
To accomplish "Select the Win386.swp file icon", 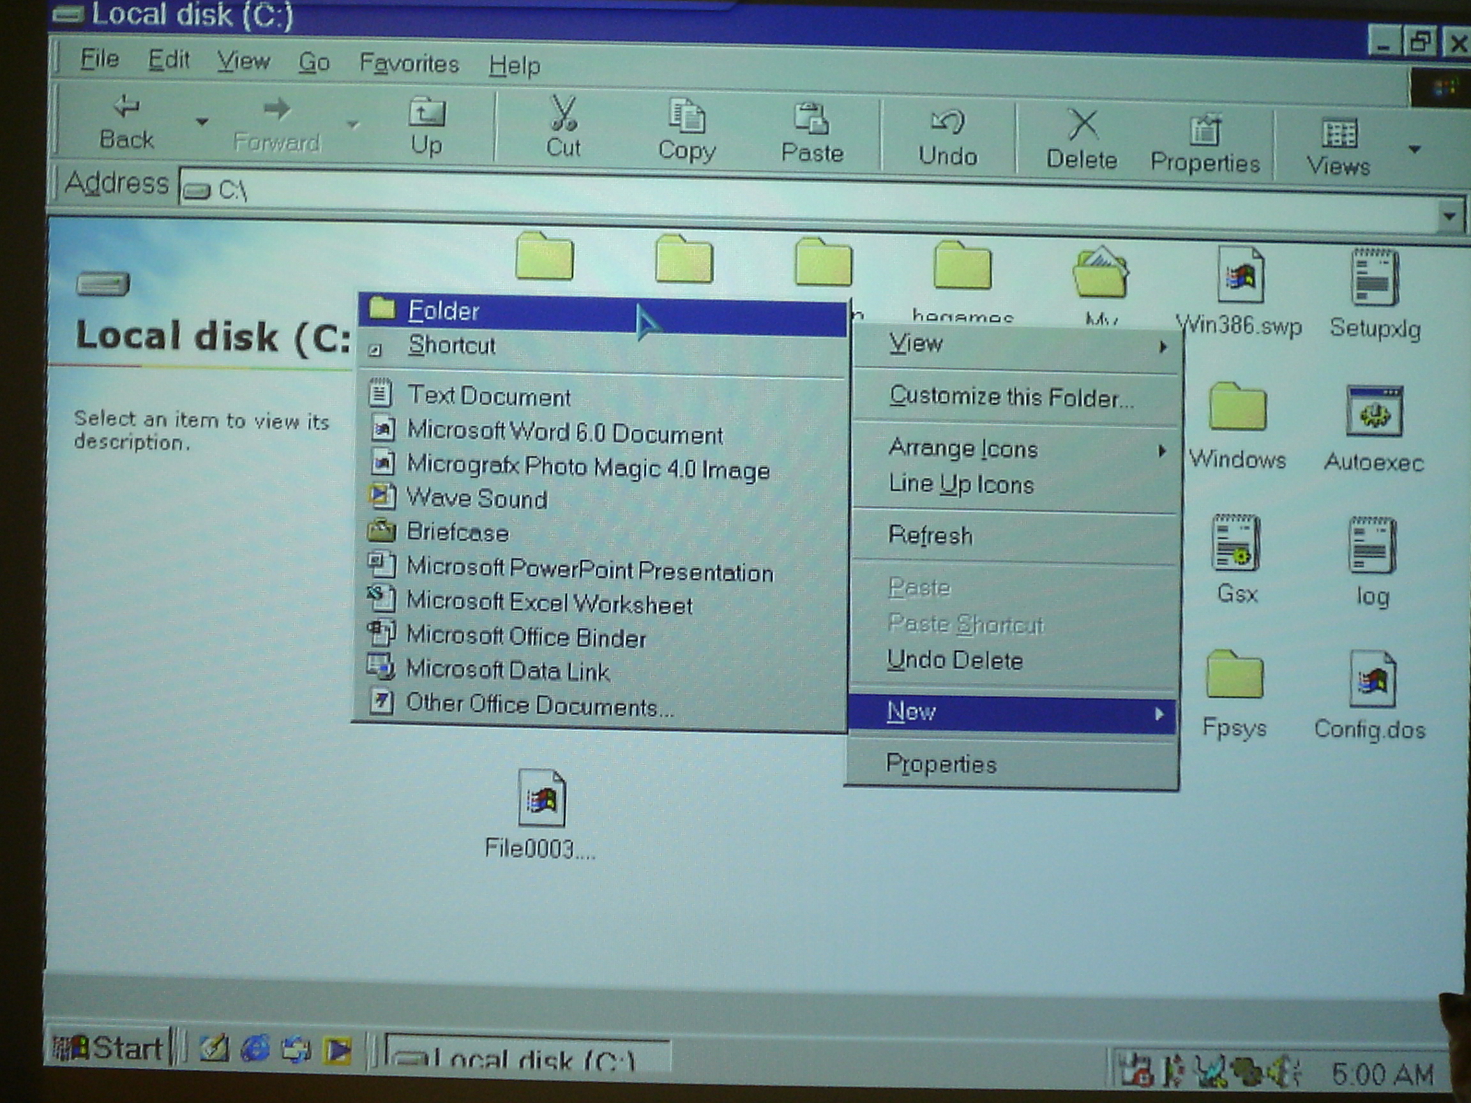I will (x=1241, y=276).
